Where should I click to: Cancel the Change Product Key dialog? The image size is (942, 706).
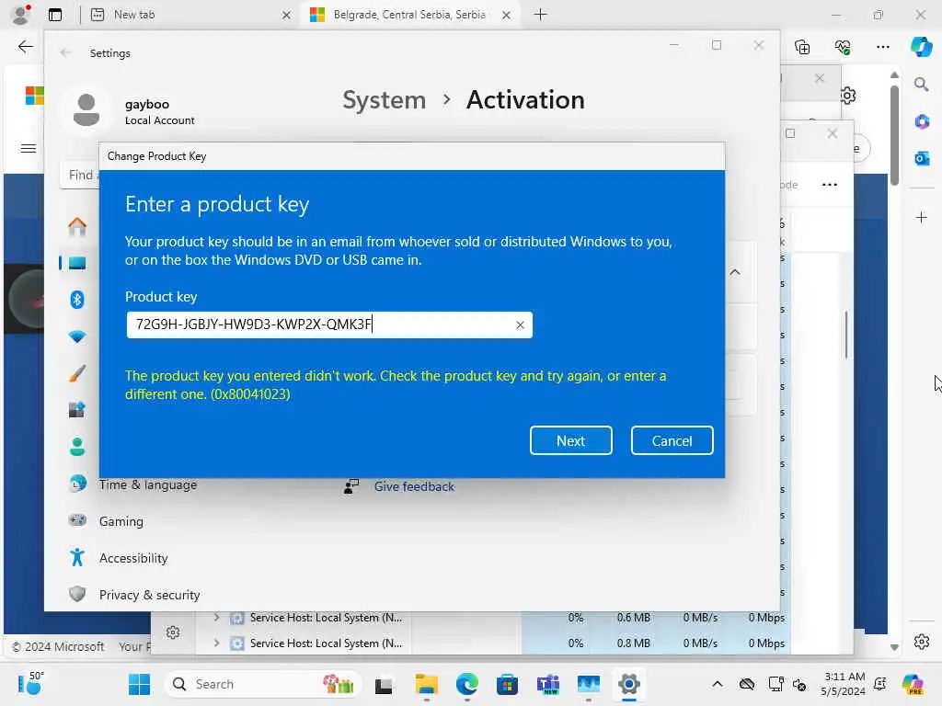pyautogui.click(x=672, y=440)
